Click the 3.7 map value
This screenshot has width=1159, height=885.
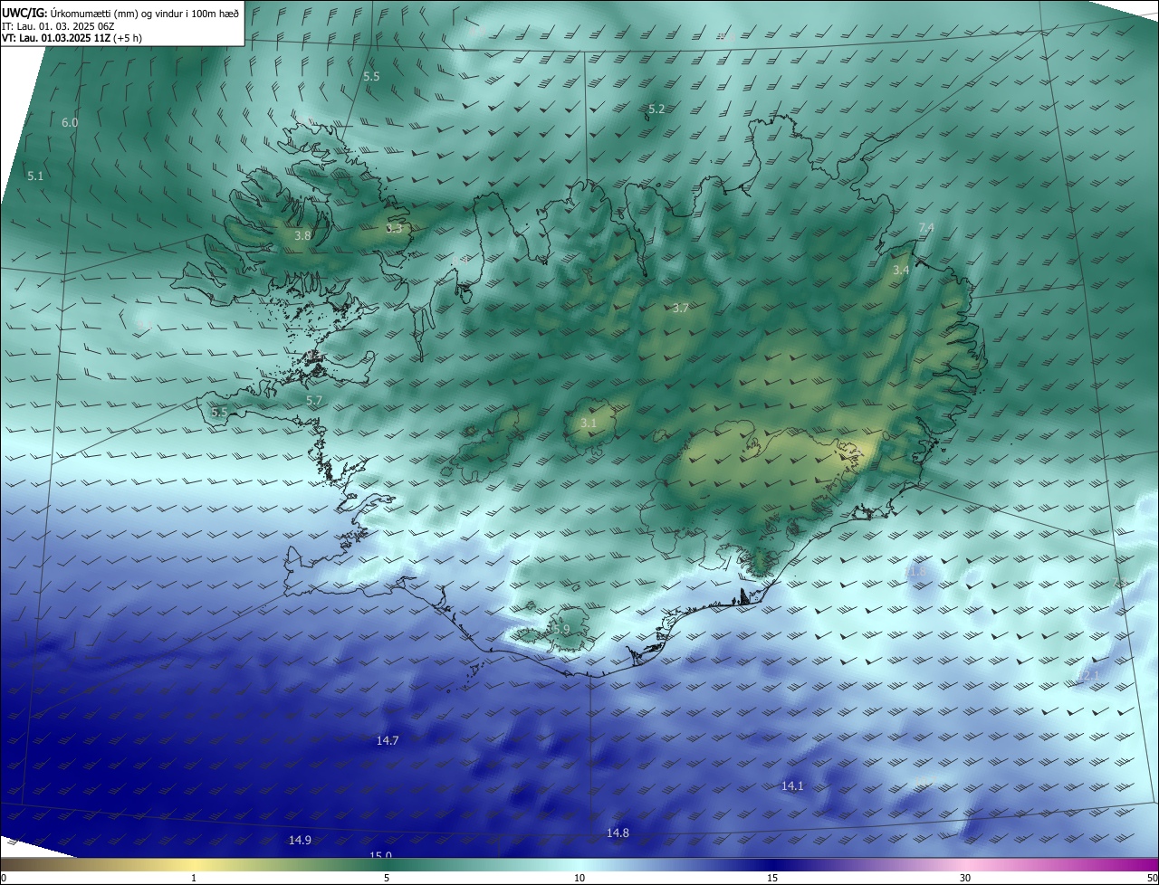click(681, 309)
